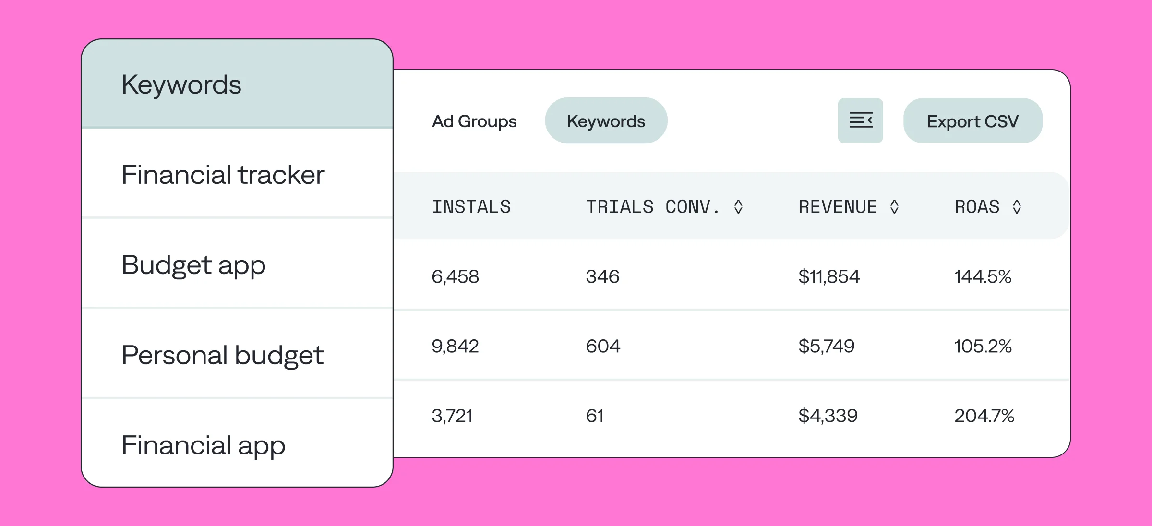
Task: Click the 204.7% ROAS cell
Action: pyautogui.click(x=985, y=416)
